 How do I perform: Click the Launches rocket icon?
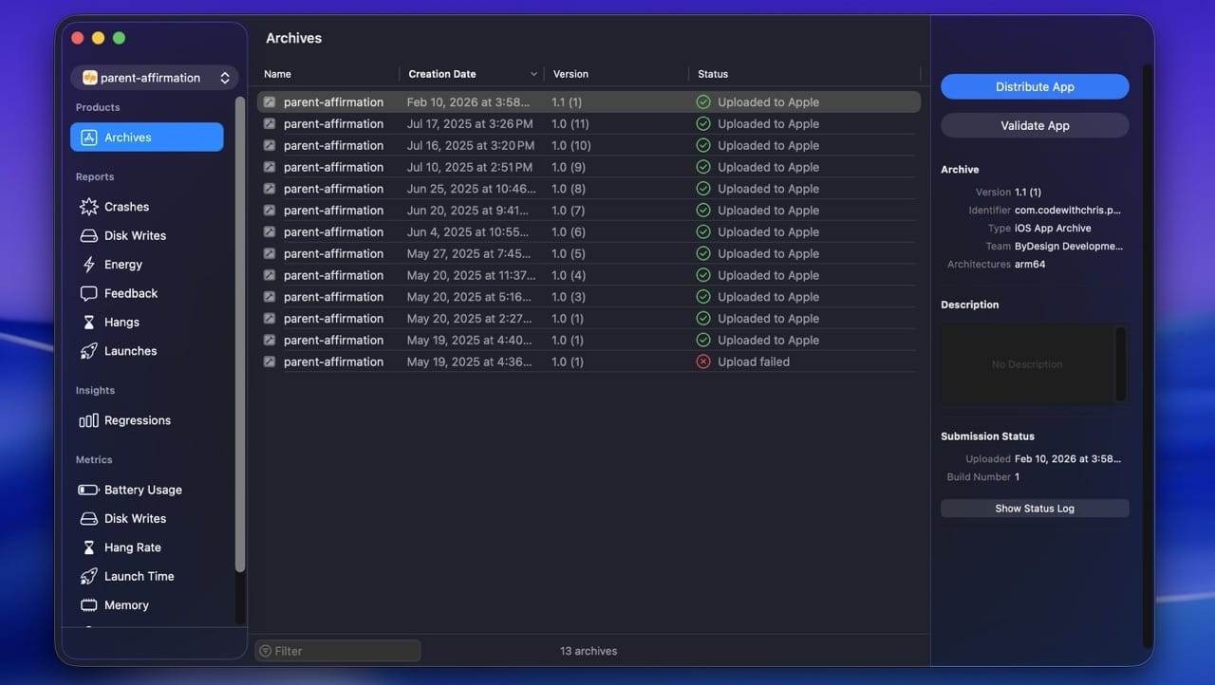click(x=88, y=351)
